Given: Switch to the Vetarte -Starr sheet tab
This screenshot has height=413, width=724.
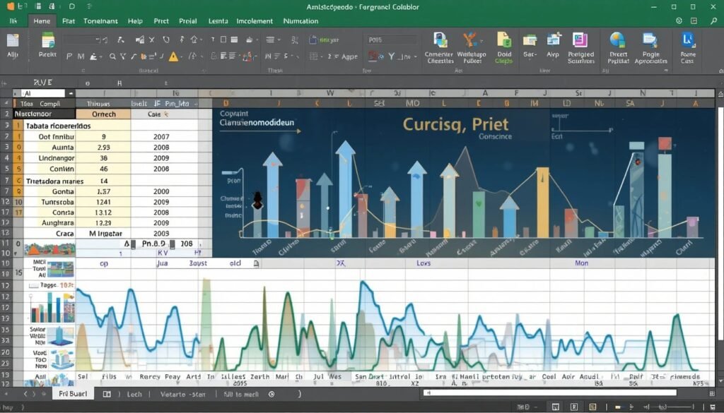Looking at the screenshot, I should (183, 394).
